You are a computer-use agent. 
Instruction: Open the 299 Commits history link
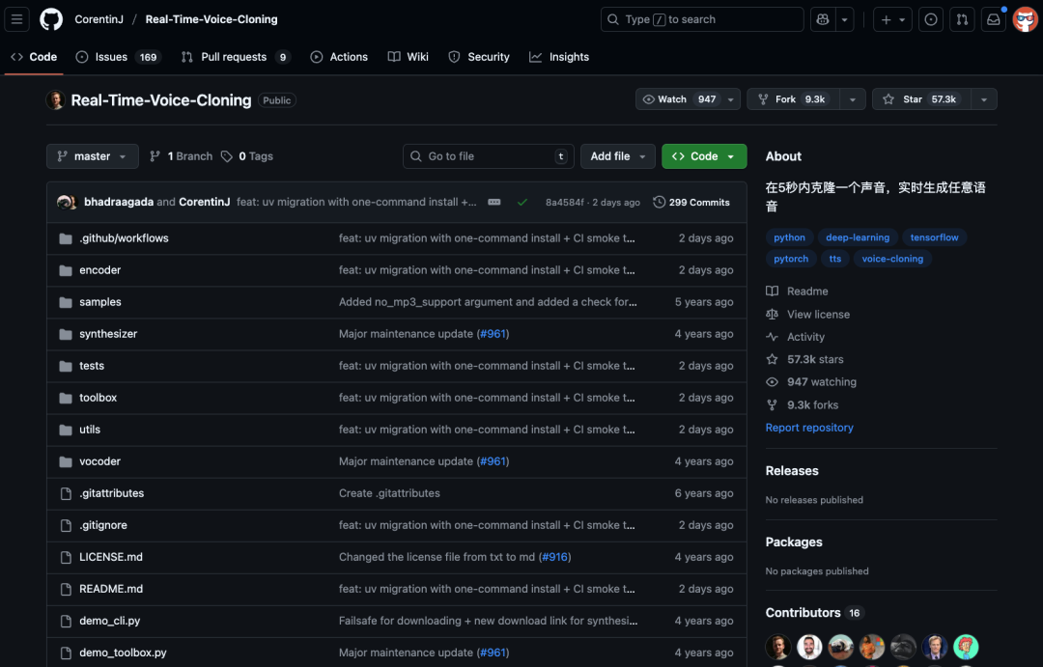pos(691,202)
